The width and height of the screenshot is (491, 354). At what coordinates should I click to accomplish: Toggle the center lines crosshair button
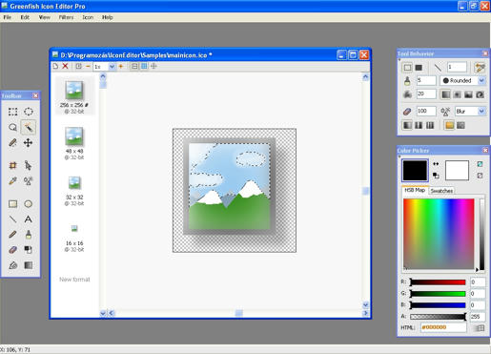[x=153, y=66]
